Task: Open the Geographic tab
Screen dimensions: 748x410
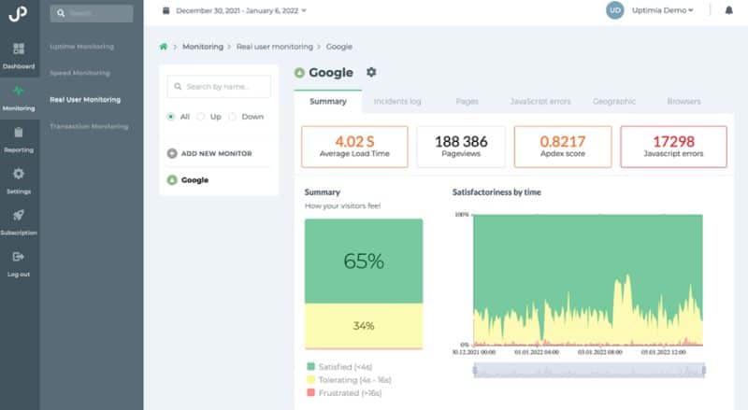Action: (x=614, y=101)
